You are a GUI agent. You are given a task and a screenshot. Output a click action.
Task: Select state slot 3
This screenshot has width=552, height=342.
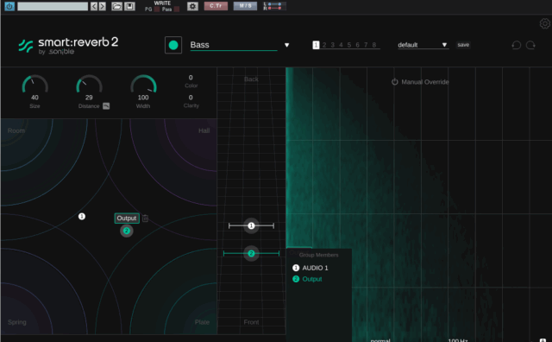coord(333,45)
